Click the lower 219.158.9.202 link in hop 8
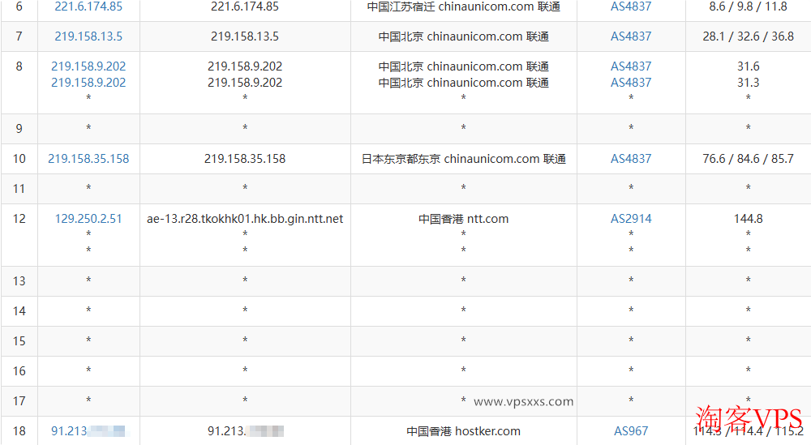 tap(88, 83)
